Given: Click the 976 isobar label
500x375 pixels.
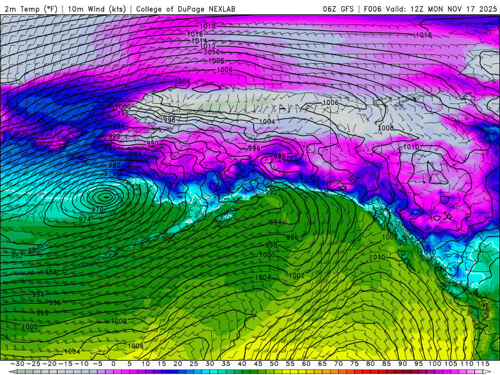Looking at the screenshot, I should [x=110, y=174].
